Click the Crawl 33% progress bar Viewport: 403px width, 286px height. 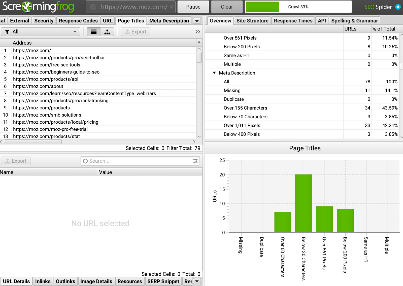pyautogui.click(x=298, y=7)
